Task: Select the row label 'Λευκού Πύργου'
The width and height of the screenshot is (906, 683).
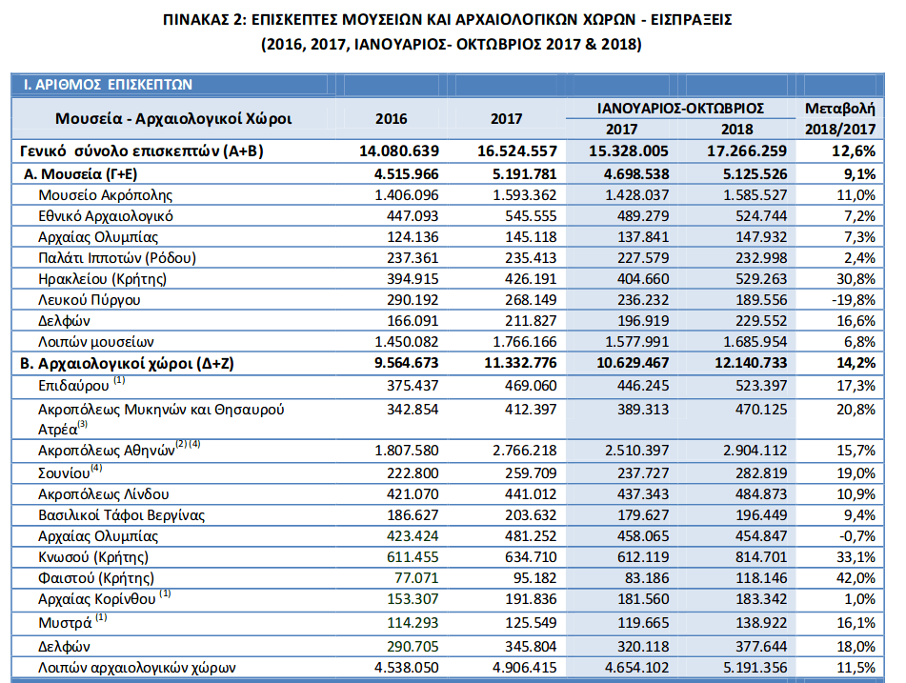Action: tap(90, 300)
